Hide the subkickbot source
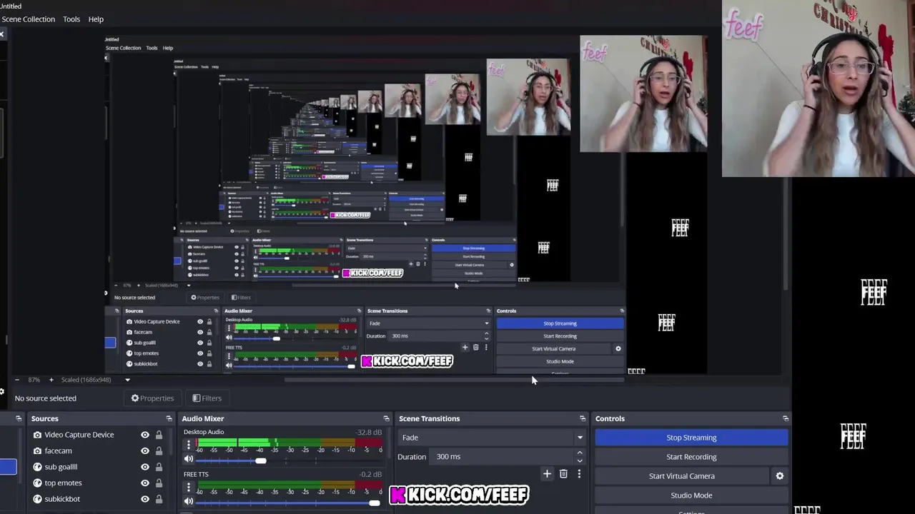The height and width of the screenshot is (514, 915). click(x=145, y=499)
